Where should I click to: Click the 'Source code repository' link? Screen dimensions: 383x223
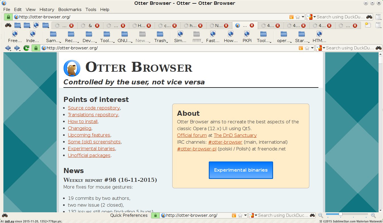pyautogui.click(x=94, y=108)
